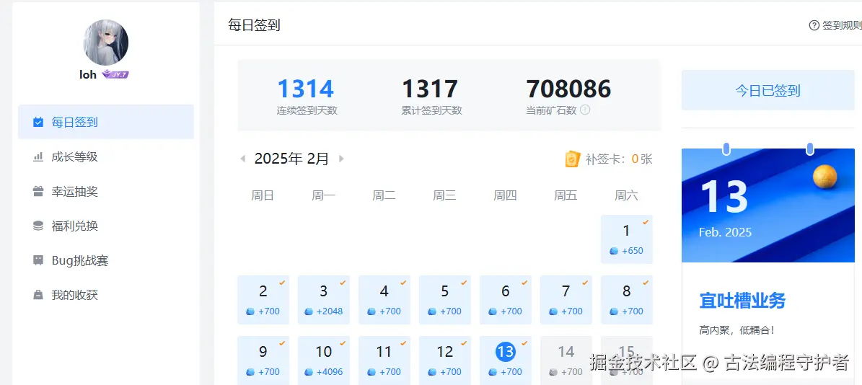This screenshot has width=862, height=385.
Task: Select the greyed-out day 14 cell
Action: pyautogui.click(x=566, y=360)
